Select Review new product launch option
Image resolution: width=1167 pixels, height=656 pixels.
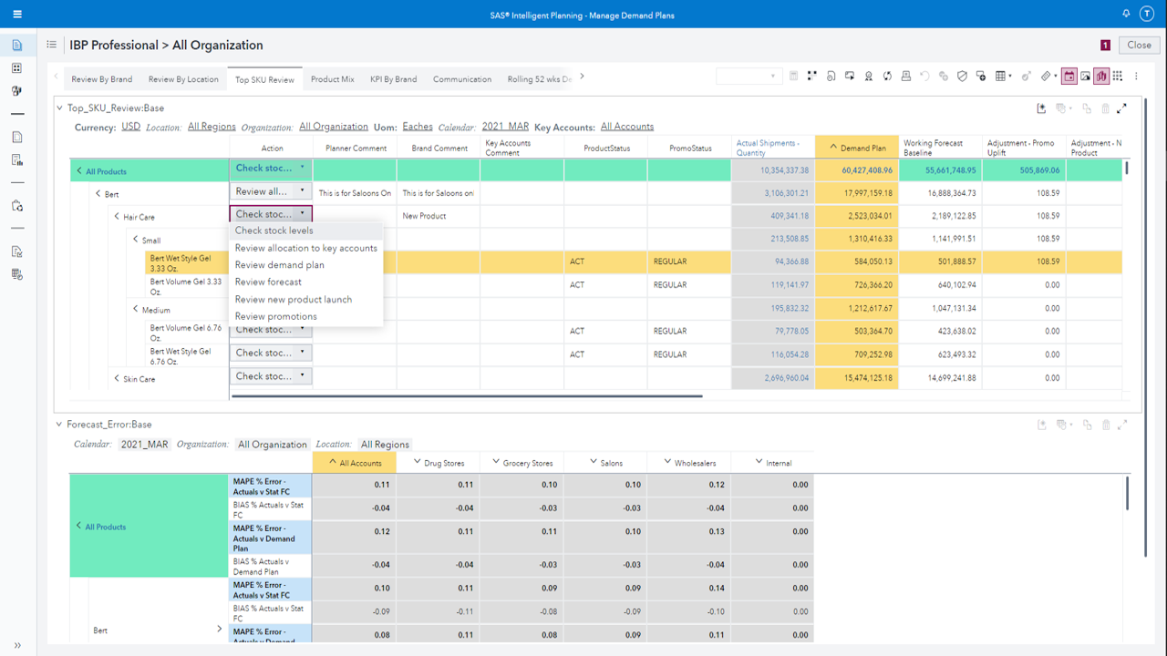click(x=305, y=299)
